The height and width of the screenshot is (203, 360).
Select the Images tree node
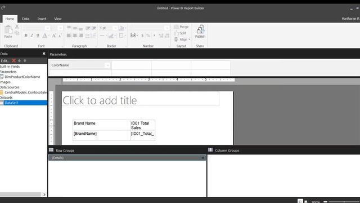click(x=5, y=82)
